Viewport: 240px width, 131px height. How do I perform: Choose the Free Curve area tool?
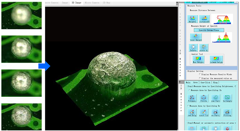(215, 98)
